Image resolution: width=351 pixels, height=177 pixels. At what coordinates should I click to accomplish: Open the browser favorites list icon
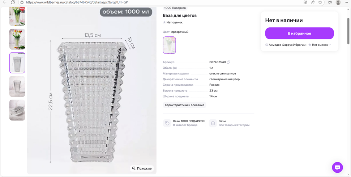330,2
